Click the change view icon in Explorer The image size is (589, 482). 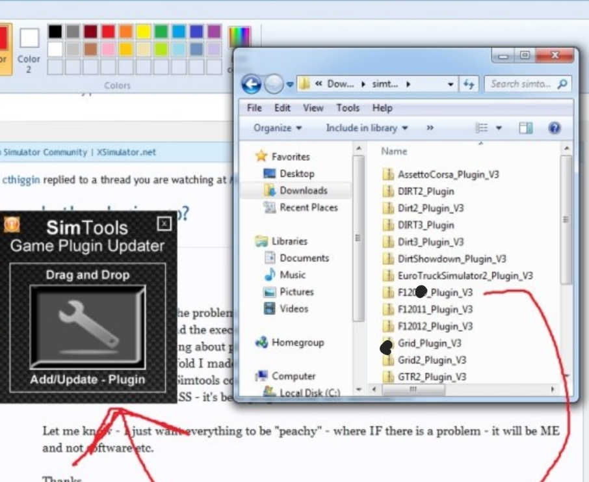481,128
